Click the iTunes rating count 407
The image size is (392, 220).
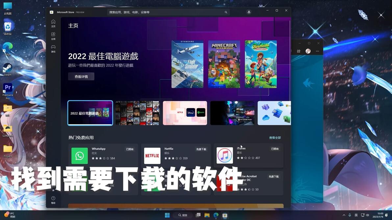click(x=257, y=158)
